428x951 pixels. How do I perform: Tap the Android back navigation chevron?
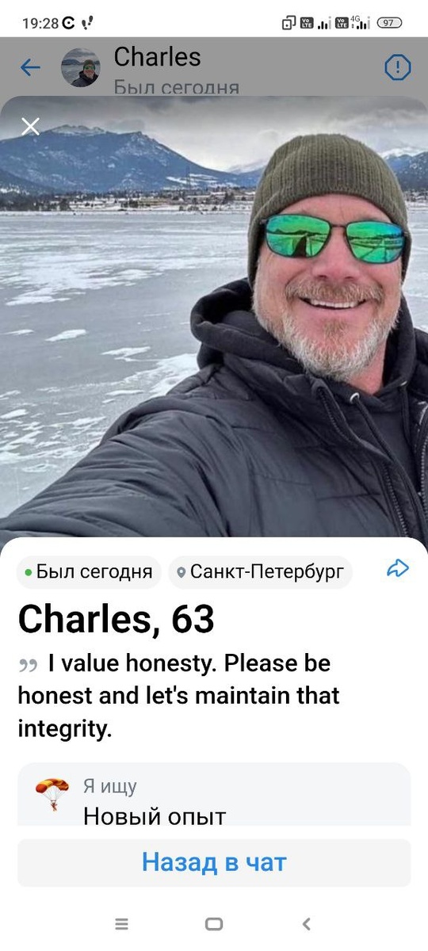(307, 923)
